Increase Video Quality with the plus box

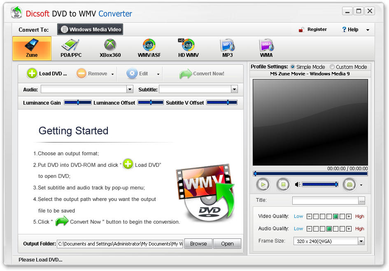point(349,216)
